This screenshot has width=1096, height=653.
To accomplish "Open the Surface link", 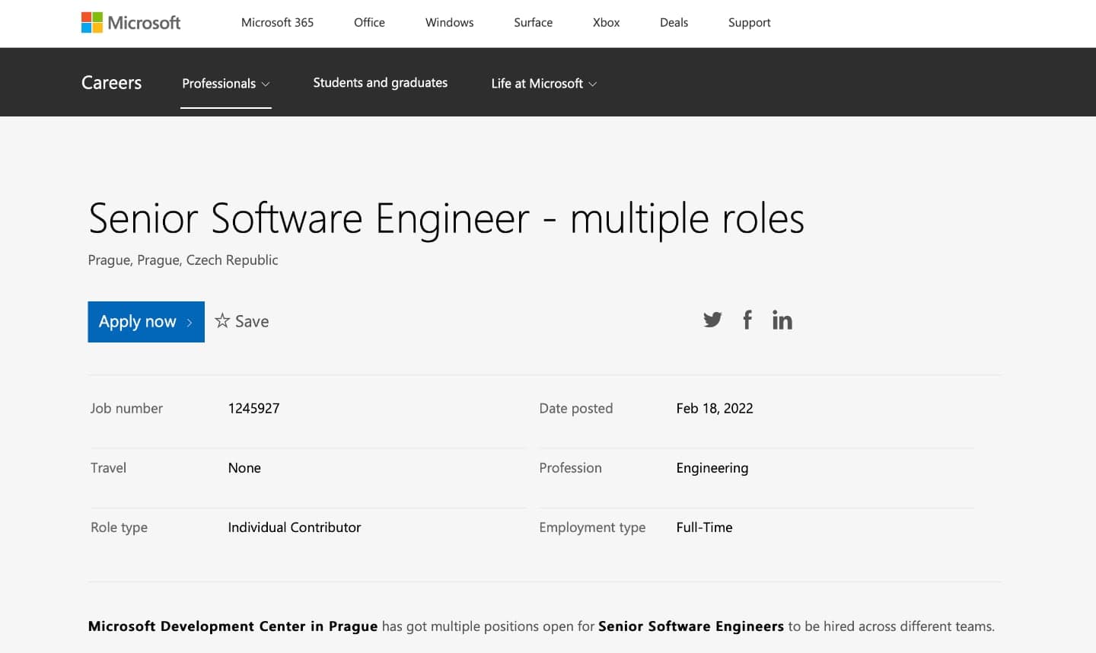I will point(533,22).
